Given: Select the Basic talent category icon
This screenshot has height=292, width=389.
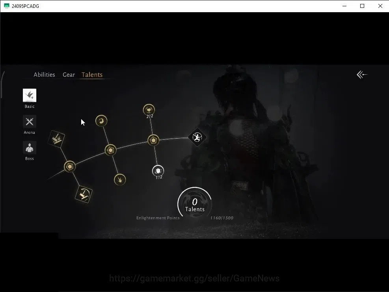Looking at the screenshot, I should [x=30, y=95].
